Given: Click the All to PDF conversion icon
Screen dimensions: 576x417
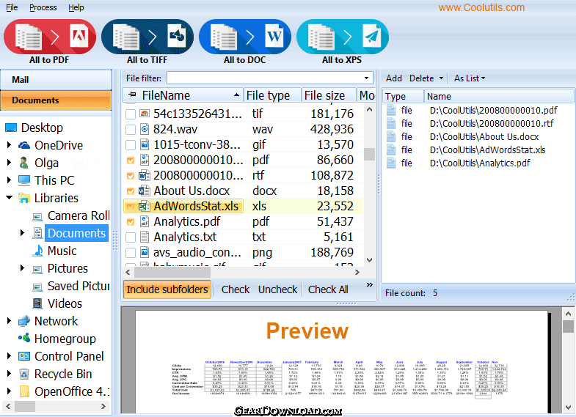Looking at the screenshot, I should click(x=50, y=37).
